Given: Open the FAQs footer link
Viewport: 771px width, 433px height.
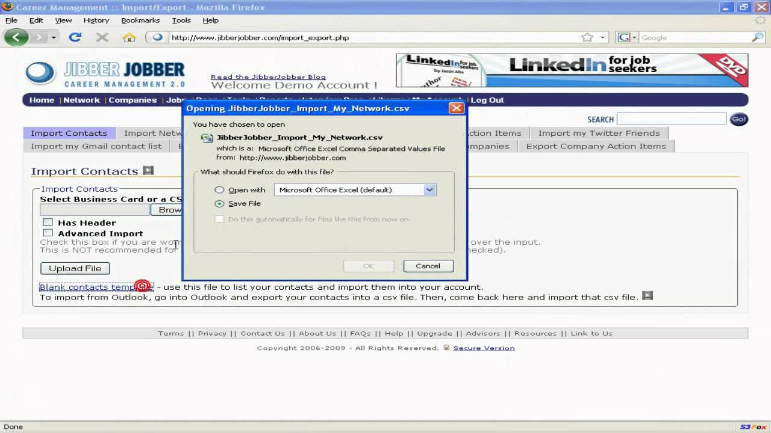Looking at the screenshot, I should click(360, 333).
